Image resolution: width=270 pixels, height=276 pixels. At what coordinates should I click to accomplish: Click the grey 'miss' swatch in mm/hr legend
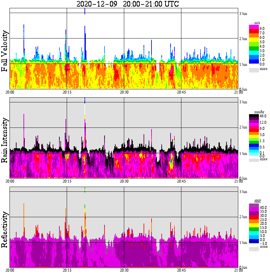point(254,160)
